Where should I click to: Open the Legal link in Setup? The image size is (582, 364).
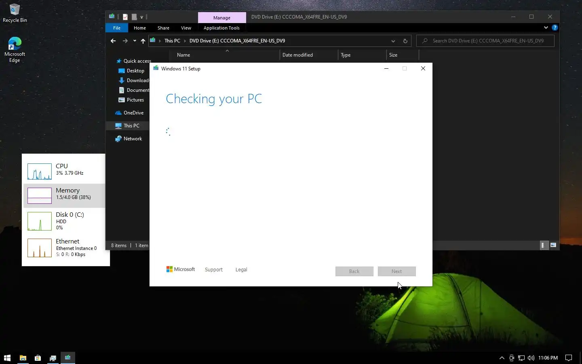pyautogui.click(x=241, y=270)
